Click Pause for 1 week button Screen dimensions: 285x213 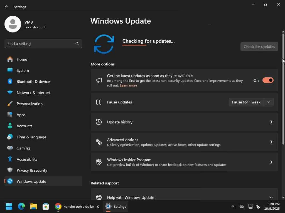point(246,102)
